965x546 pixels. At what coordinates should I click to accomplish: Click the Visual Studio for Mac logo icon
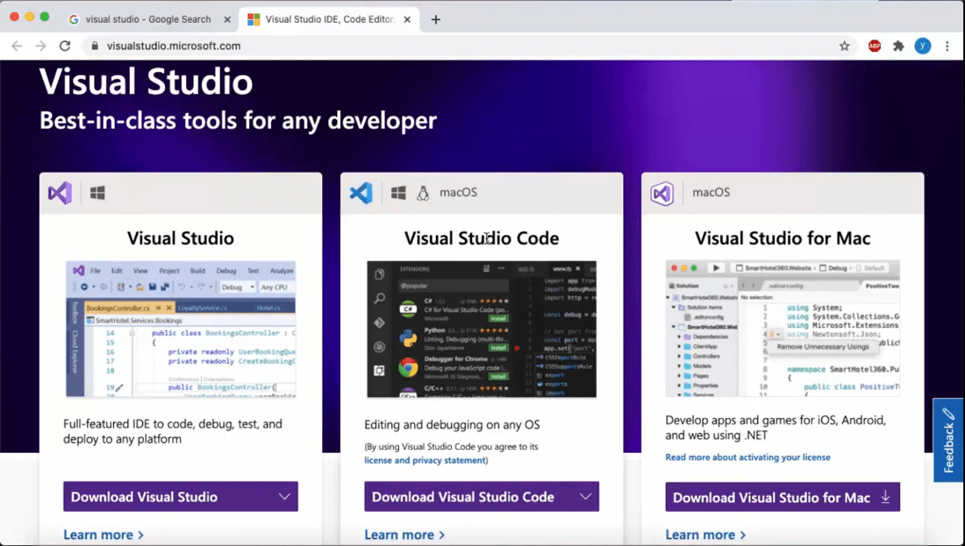point(661,193)
